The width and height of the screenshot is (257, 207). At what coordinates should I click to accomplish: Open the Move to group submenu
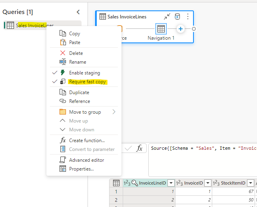84,112
